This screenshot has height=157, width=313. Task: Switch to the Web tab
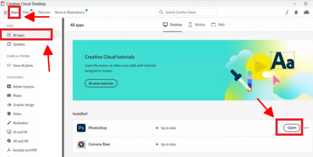(x=218, y=25)
